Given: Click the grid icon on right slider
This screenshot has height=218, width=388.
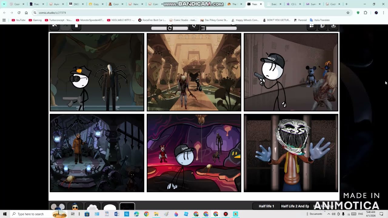Looking at the screenshot, I should [x=203, y=28].
